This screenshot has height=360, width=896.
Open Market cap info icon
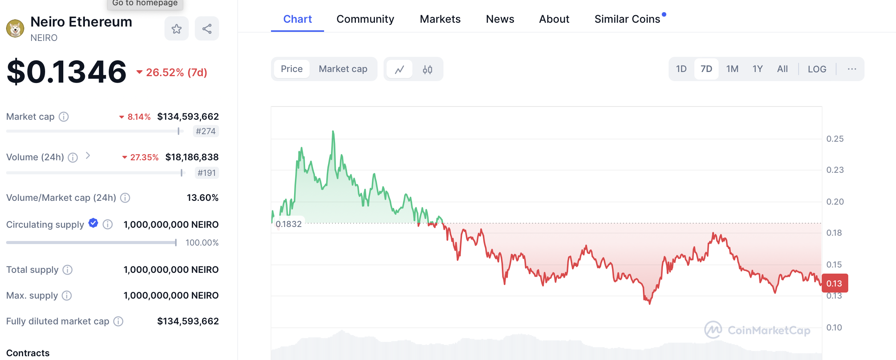(x=64, y=117)
